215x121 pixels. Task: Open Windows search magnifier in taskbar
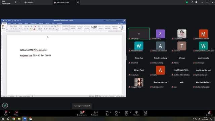pyautogui.click(x=8, y=119)
